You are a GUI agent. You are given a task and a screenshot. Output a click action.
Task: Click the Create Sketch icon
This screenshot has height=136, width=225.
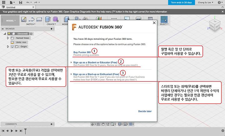[x=24, y=19]
